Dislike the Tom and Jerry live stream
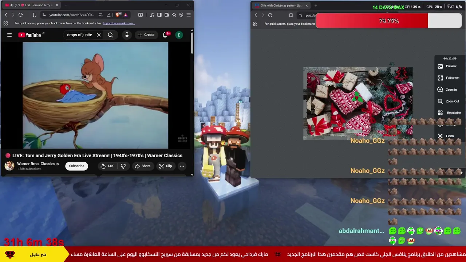The image size is (466, 262). pos(123,166)
